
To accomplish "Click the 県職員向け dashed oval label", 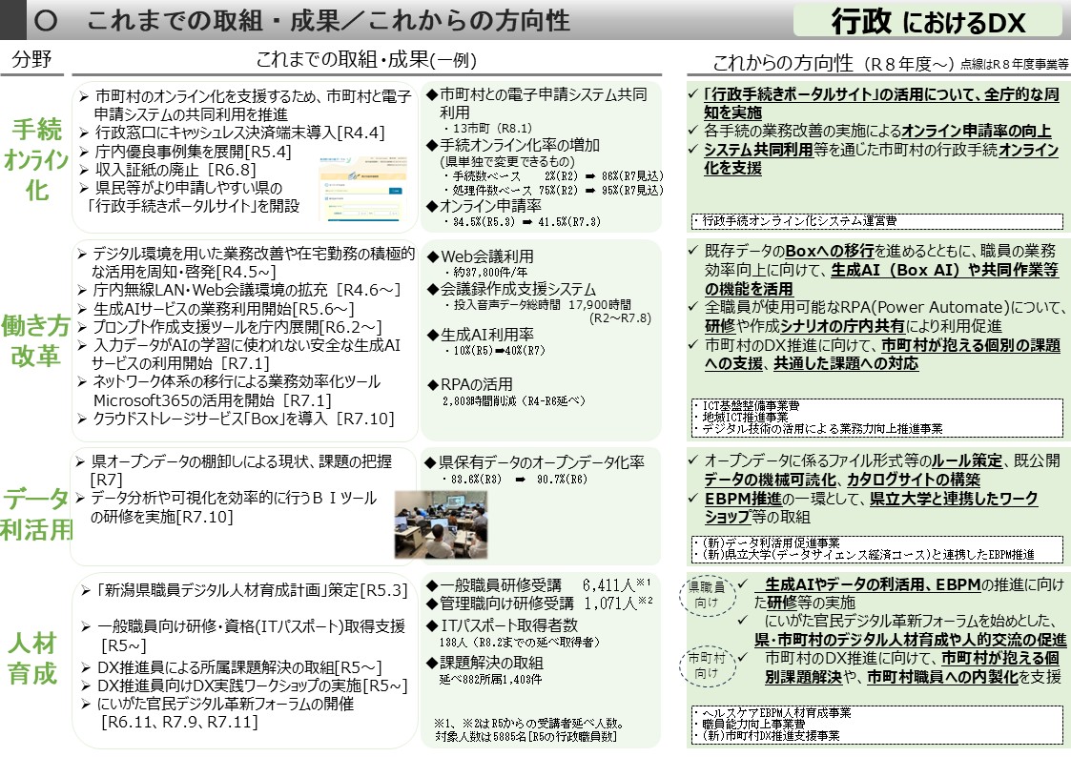I will 707,595.
